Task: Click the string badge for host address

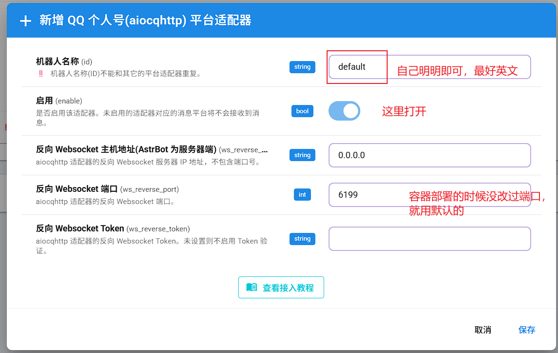Action: pos(302,155)
